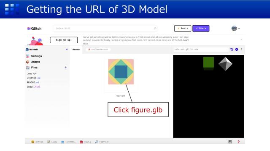Open the .env file
The image size is (270, 151).
tap(32, 74)
